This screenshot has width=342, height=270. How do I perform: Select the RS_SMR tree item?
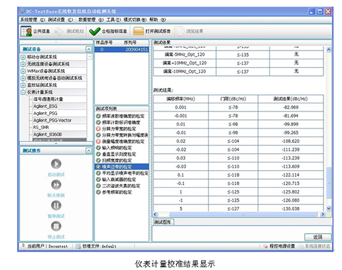pyautogui.click(x=41, y=127)
